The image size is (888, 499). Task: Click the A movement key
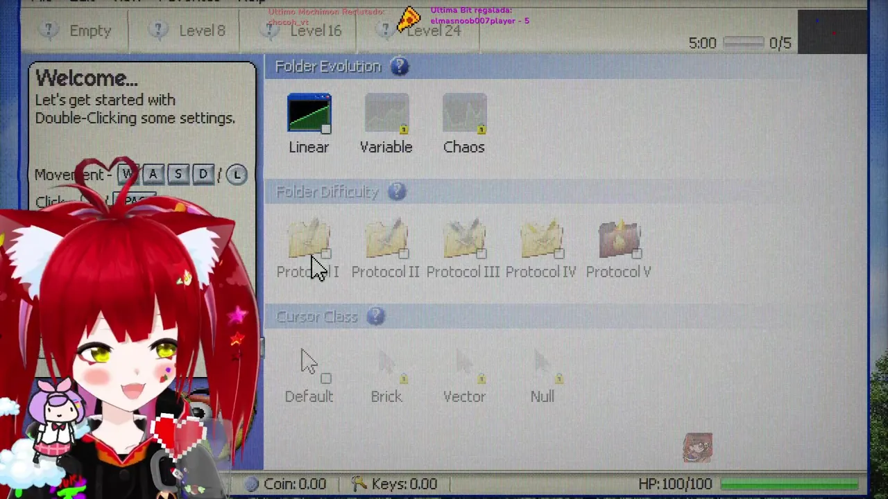click(x=153, y=175)
